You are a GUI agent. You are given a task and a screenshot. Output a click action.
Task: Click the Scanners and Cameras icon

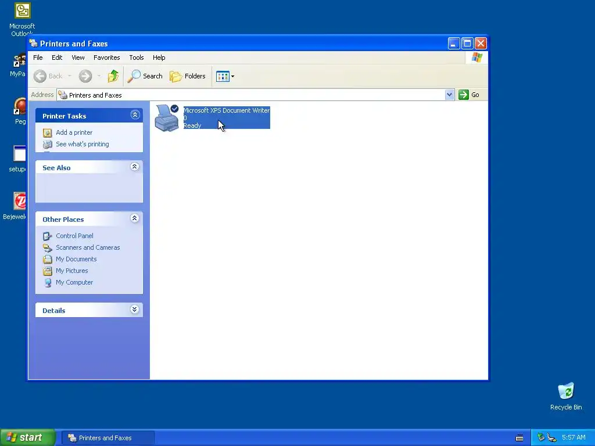(x=48, y=248)
